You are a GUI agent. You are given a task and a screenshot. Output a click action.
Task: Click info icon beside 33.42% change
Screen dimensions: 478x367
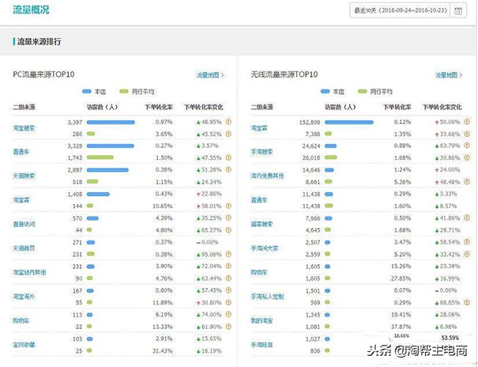(x=467, y=254)
